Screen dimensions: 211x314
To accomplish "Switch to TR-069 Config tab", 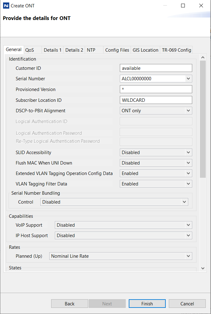I will pos(177,50).
